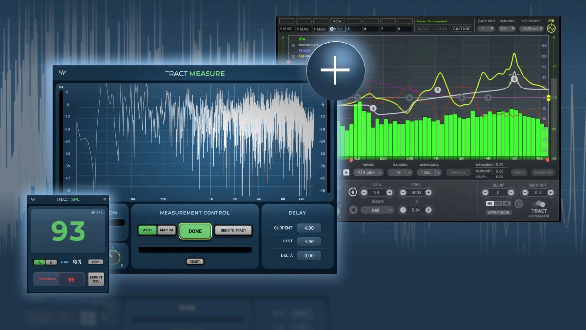Select capture slot 8
Image resolution: width=586 pixels, height=330 pixels.
tap(405, 29)
